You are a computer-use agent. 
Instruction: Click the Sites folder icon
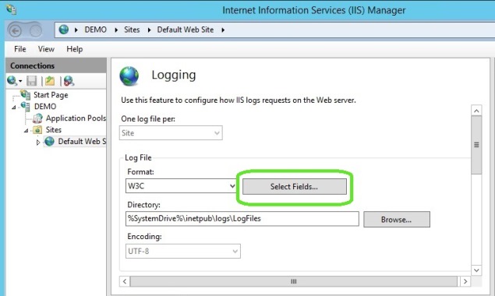pos(37,130)
